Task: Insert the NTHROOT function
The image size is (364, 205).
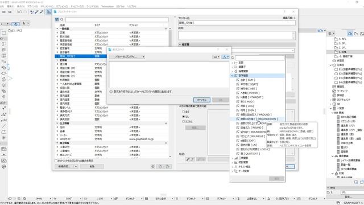Action: (x=251, y=97)
